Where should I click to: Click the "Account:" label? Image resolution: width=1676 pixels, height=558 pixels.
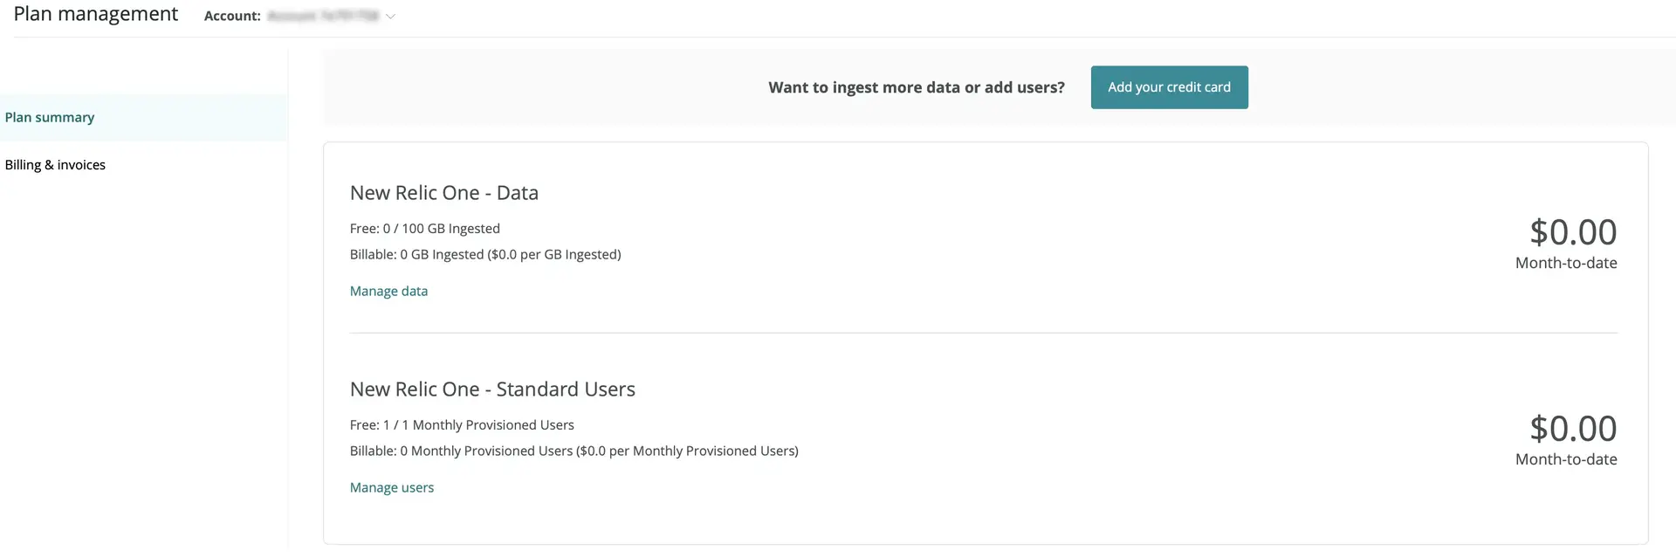click(232, 17)
